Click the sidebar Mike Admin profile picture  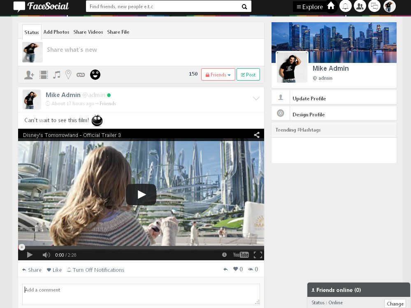pyautogui.click(x=292, y=67)
